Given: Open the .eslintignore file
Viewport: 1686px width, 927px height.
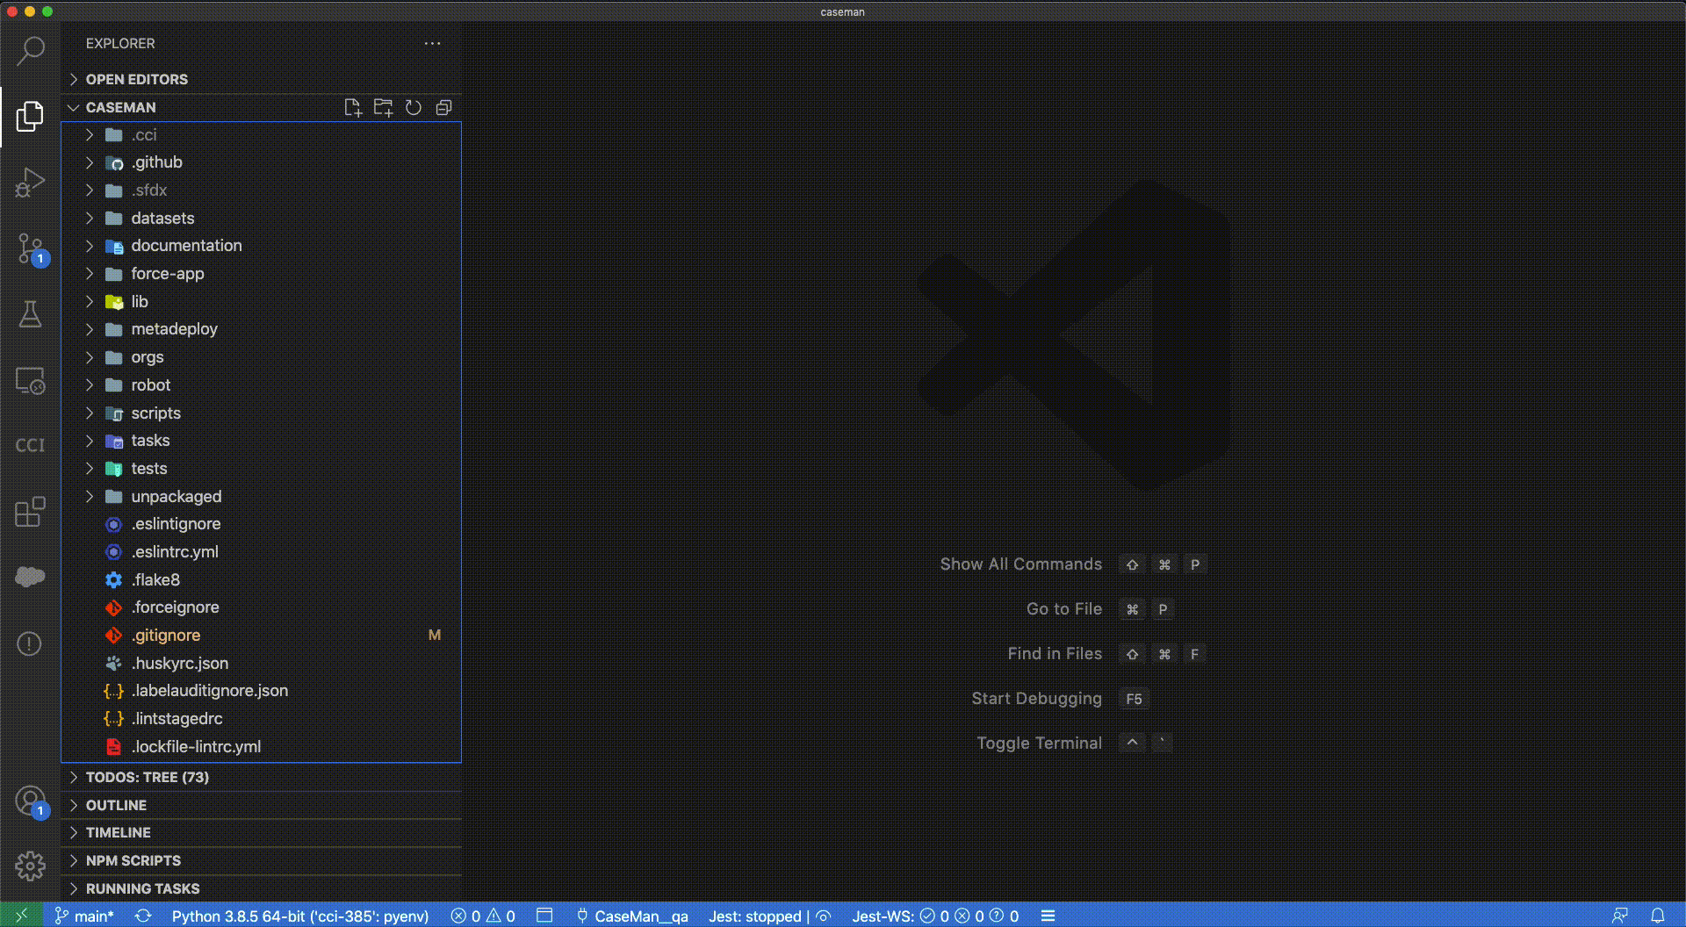Looking at the screenshot, I should click(262, 524).
